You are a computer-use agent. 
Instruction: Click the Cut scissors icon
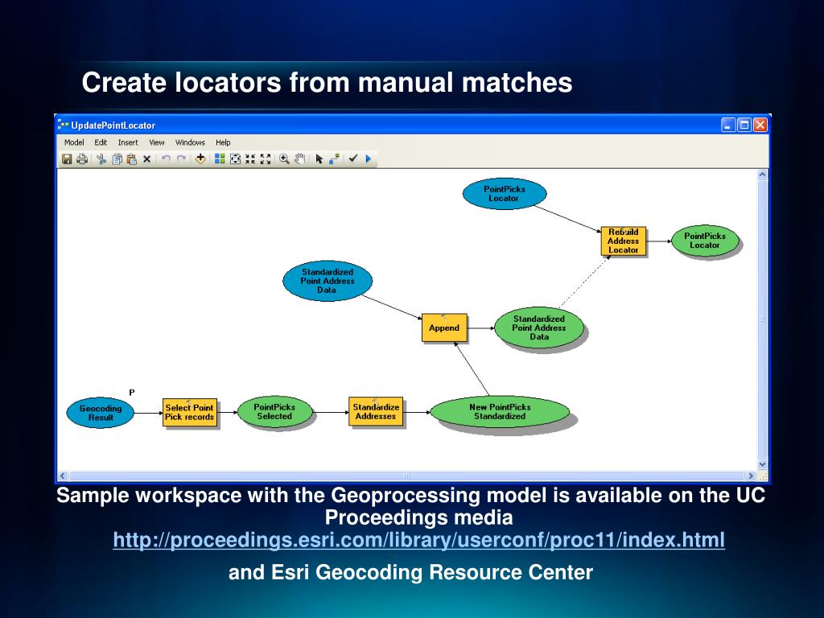click(101, 159)
